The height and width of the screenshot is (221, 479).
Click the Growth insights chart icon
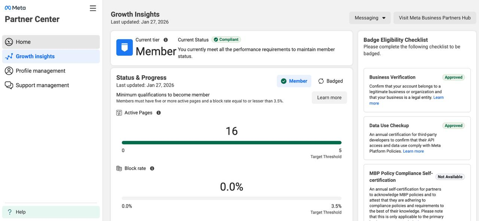pos(9,56)
